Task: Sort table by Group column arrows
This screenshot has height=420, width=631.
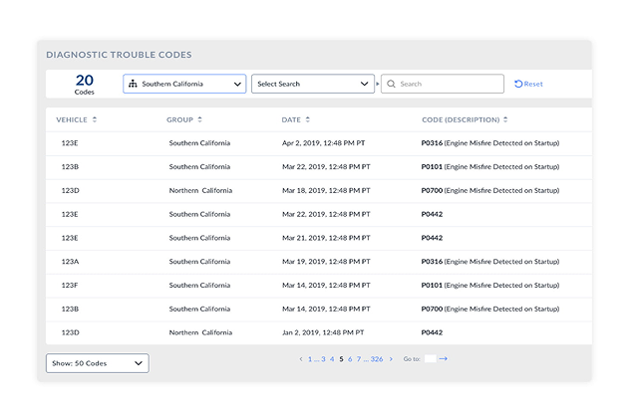Action: click(x=199, y=119)
